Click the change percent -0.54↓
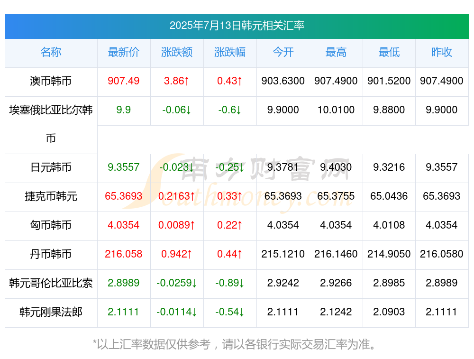The width and height of the screenshot is (474, 359). [x=230, y=312]
